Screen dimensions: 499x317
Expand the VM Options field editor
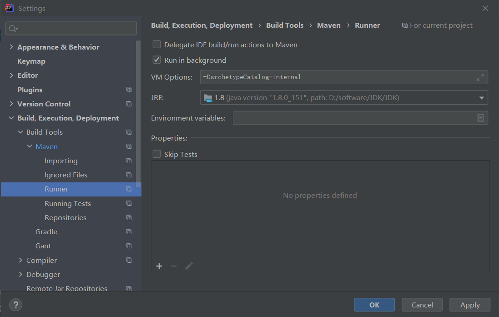pyautogui.click(x=480, y=77)
